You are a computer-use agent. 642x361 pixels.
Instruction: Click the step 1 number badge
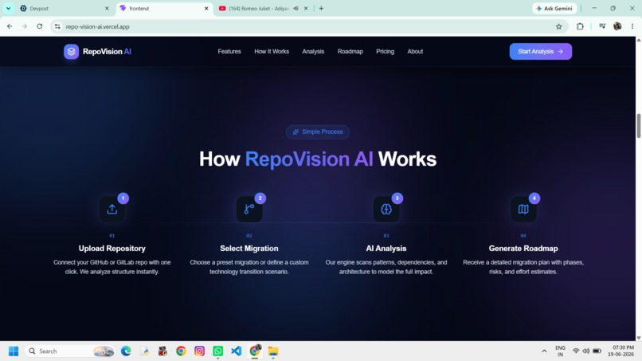tap(123, 198)
